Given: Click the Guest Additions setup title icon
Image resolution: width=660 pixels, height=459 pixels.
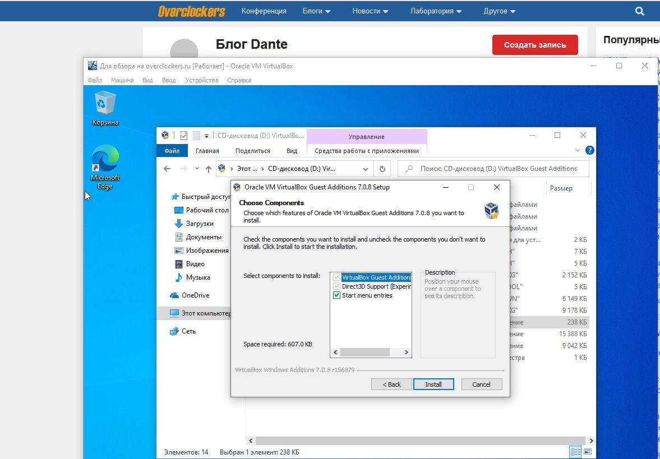Looking at the screenshot, I should [237, 187].
